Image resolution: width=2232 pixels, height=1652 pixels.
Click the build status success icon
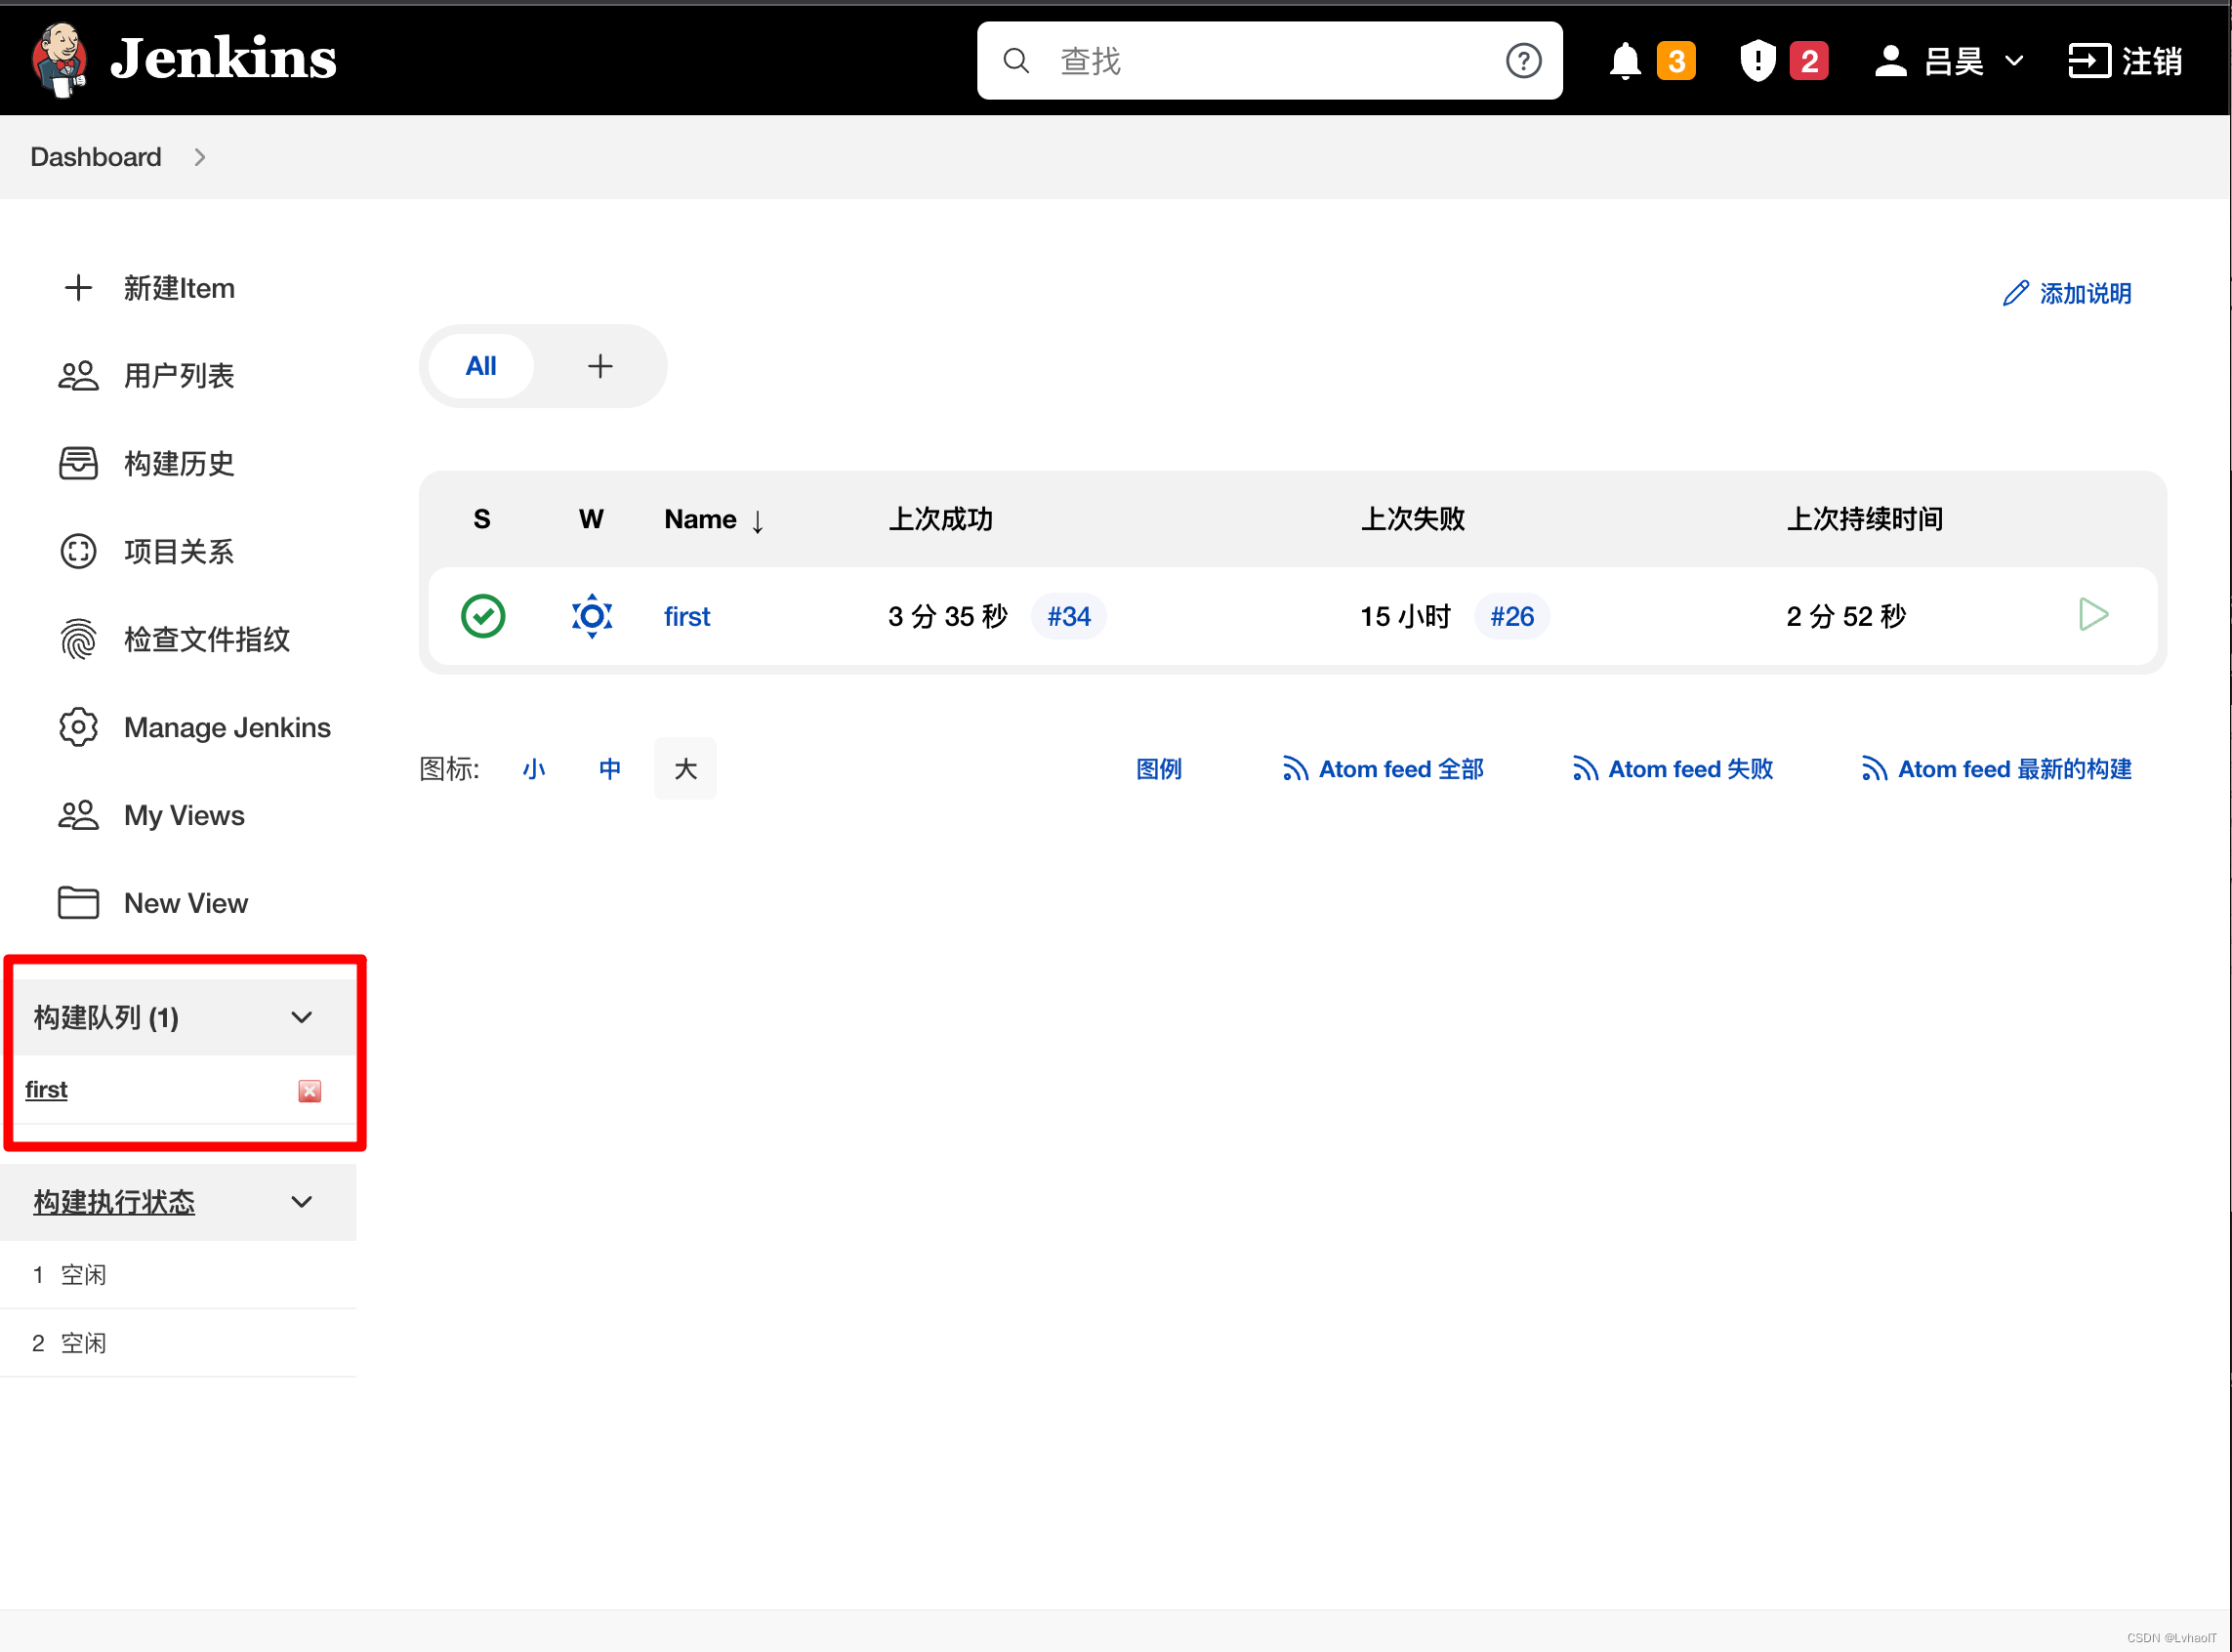click(480, 614)
